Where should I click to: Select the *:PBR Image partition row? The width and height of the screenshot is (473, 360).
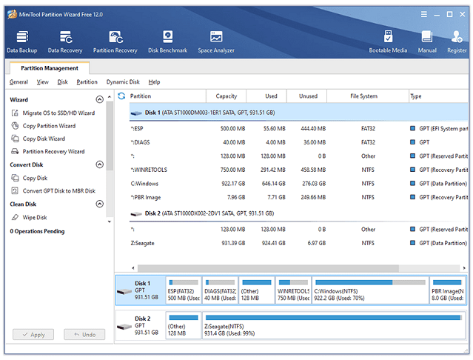pyautogui.click(x=298, y=197)
